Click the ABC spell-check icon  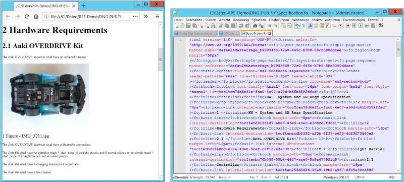tap(381, 26)
